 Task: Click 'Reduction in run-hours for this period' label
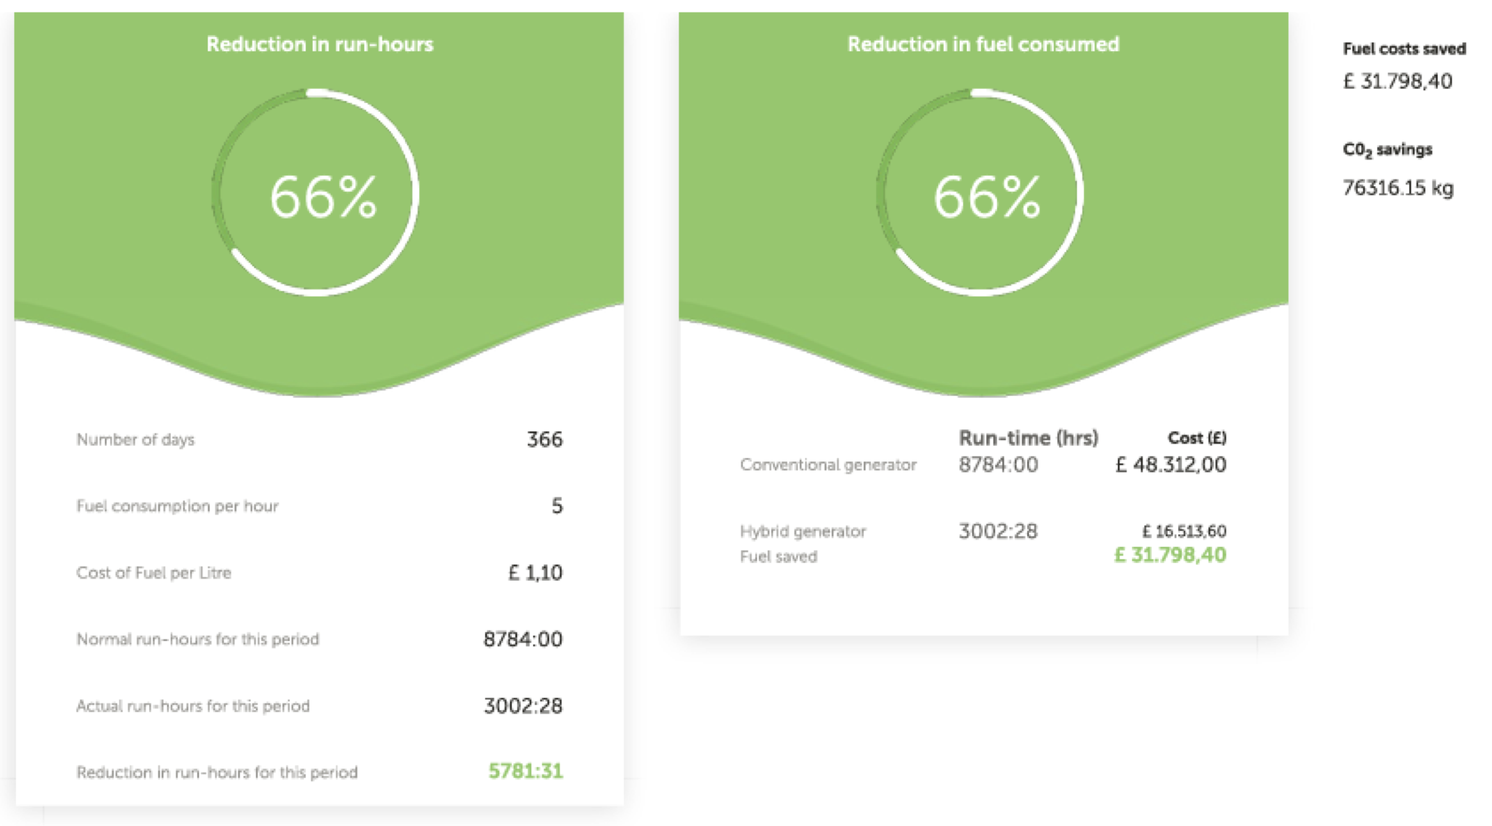pyautogui.click(x=216, y=772)
